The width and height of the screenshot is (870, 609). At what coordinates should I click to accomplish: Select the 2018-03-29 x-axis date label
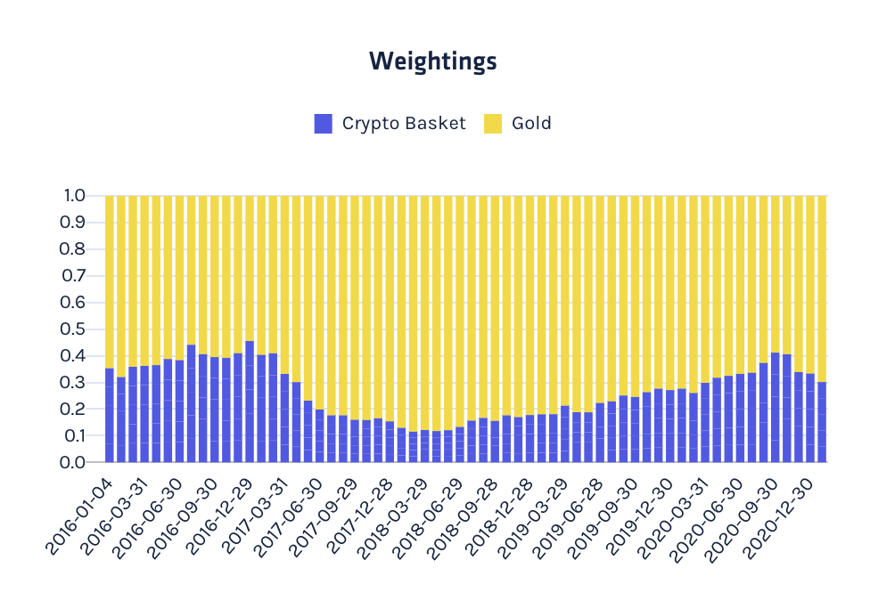click(x=394, y=518)
